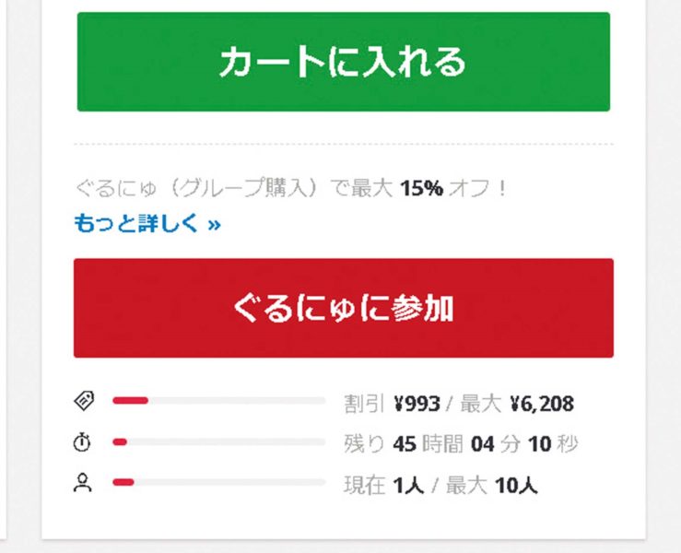
Task: Click the 最大 10人 participant limit
Action: click(492, 485)
